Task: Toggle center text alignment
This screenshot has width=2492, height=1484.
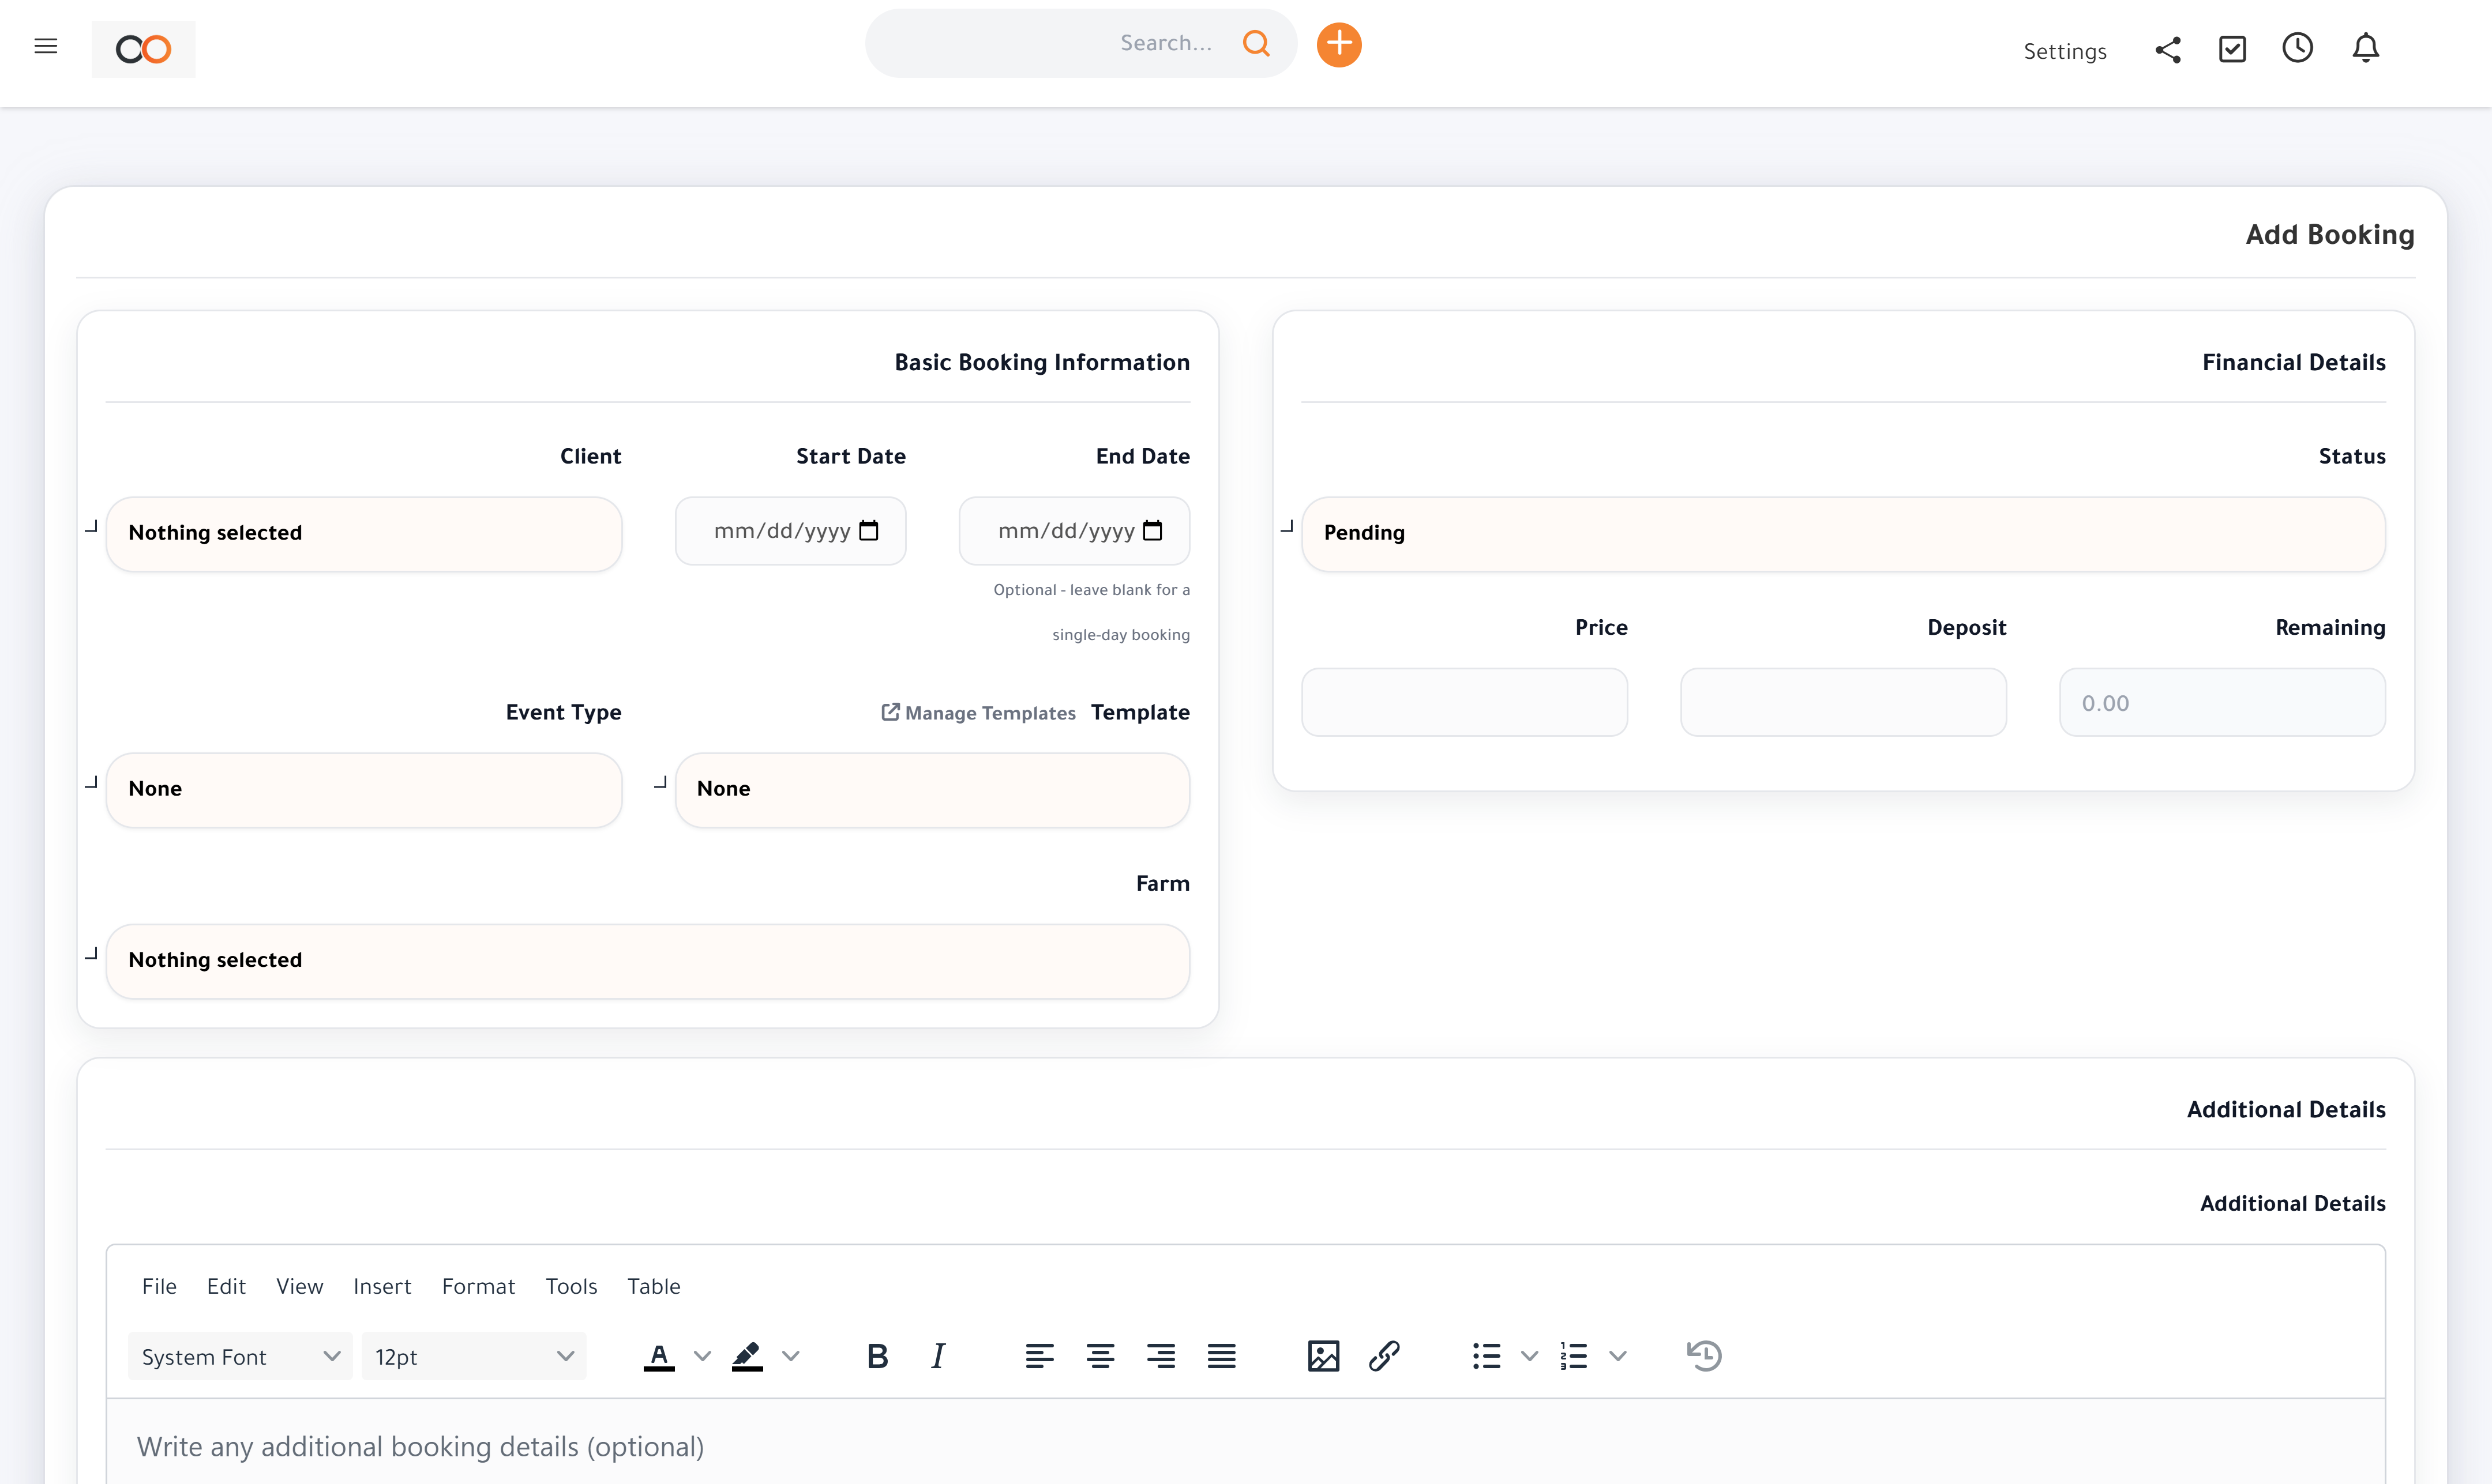Action: click(1101, 1356)
